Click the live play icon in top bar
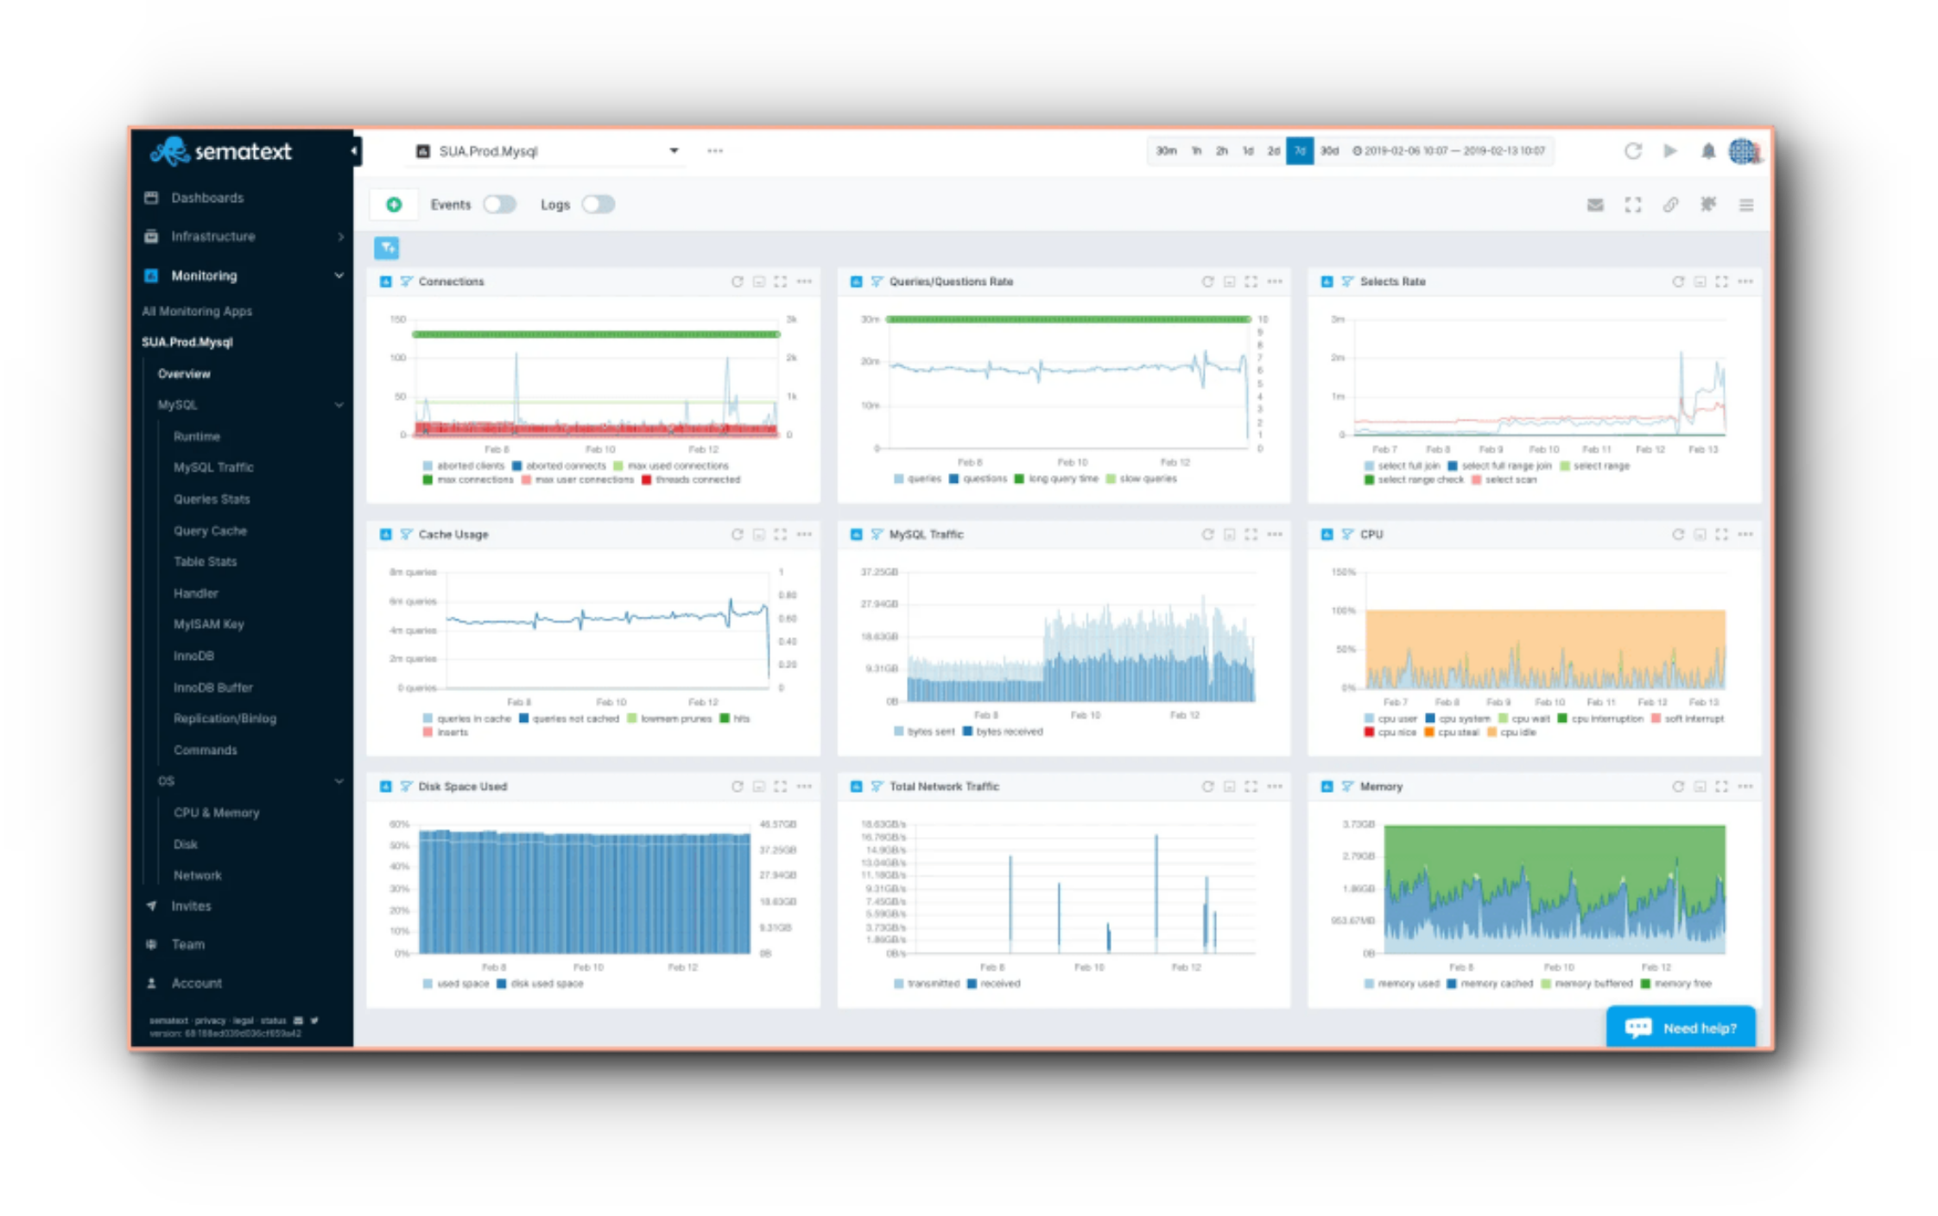This screenshot has height=1216, width=1938. [1670, 151]
